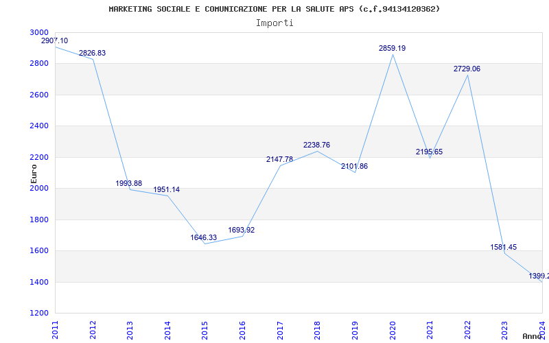This screenshot has height=343, width=549.
Task: Click the 3000 y-axis value
Action: (x=39, y=32)
